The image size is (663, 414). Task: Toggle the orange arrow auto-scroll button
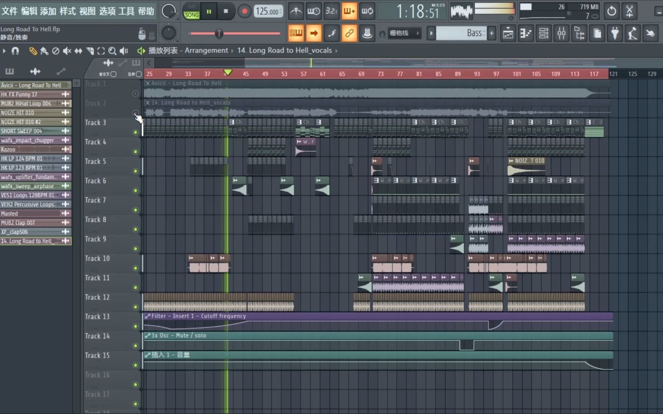[x=313, y=33]
